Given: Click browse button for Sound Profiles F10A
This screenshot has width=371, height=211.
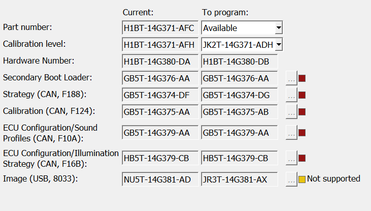Looking at the screenshot, I should 291,133.
